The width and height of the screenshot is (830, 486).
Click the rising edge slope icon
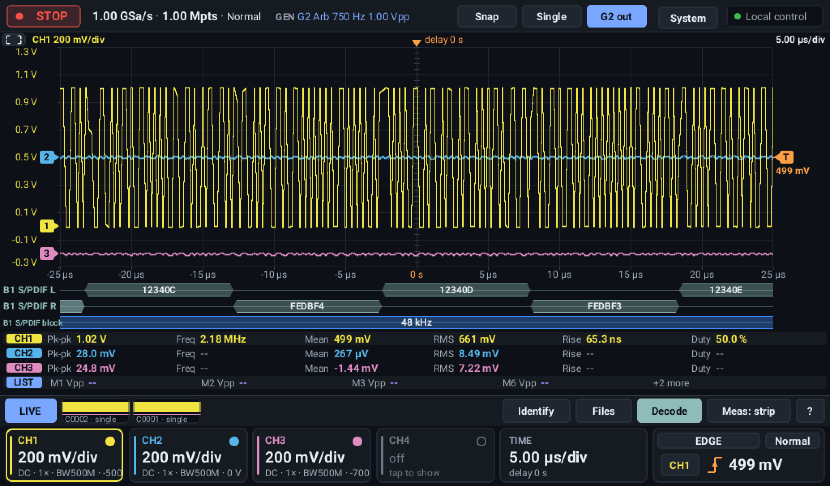714,465
